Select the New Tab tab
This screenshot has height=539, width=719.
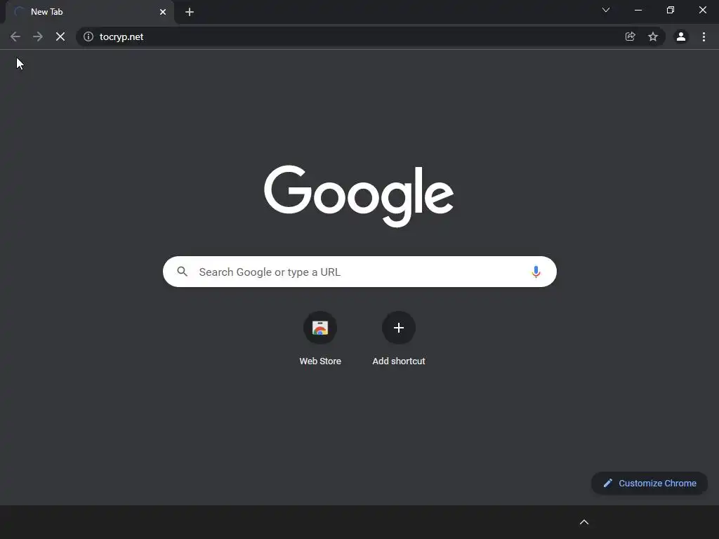click(x=90, y=12)
